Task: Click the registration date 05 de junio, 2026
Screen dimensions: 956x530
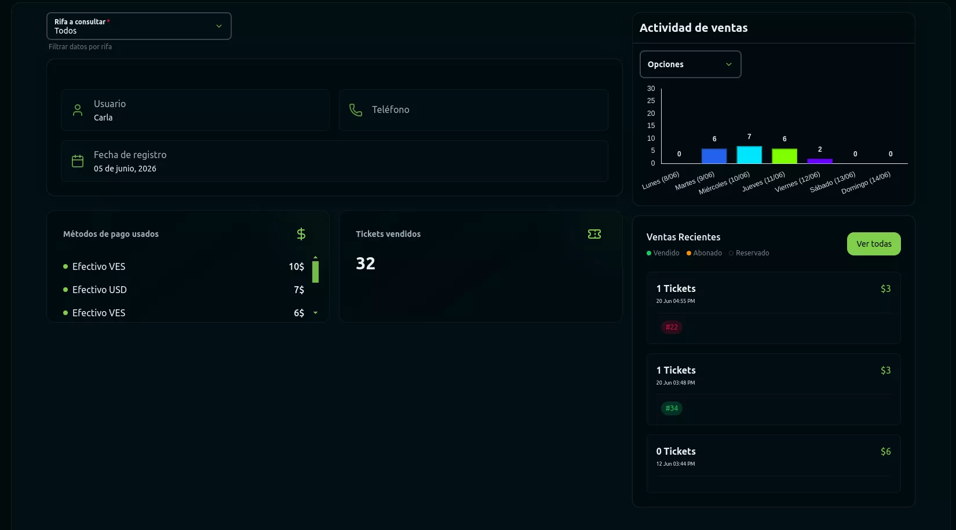Action: coord(125,169)
